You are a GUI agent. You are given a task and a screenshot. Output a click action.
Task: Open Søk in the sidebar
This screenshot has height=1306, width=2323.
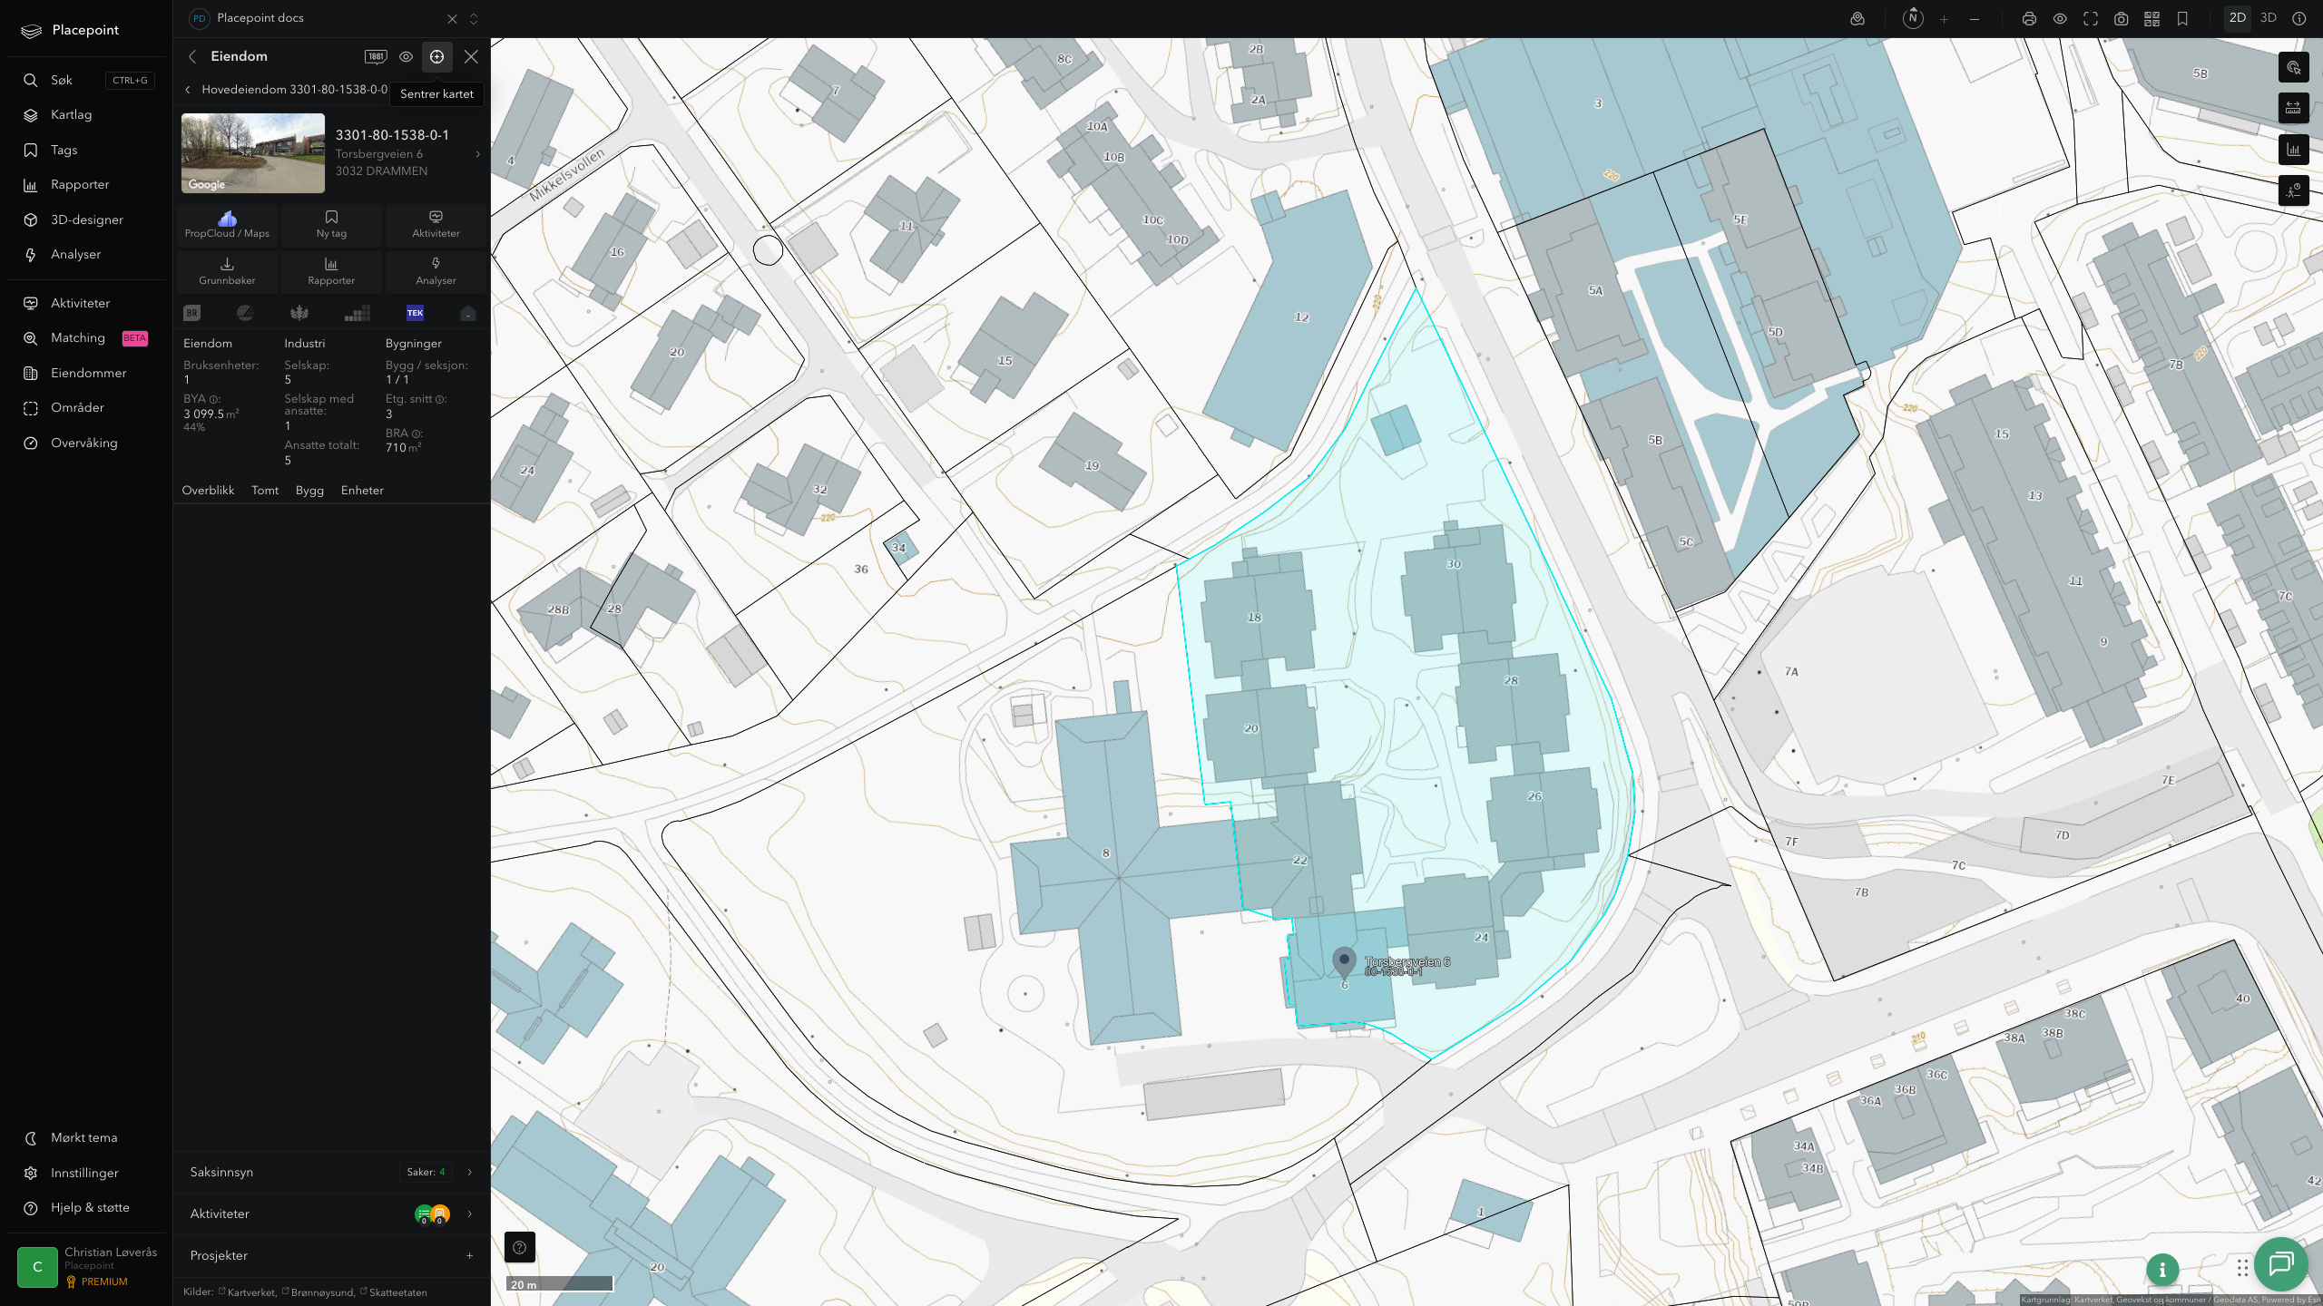click(x=88, y=80)
